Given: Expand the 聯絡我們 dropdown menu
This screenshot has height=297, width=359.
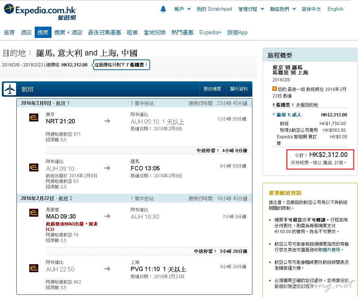Looking at the screenshot, I should (x=283, y=9).
